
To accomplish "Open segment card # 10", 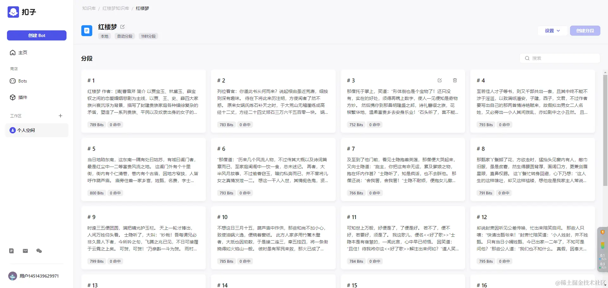I will (273, 238).
